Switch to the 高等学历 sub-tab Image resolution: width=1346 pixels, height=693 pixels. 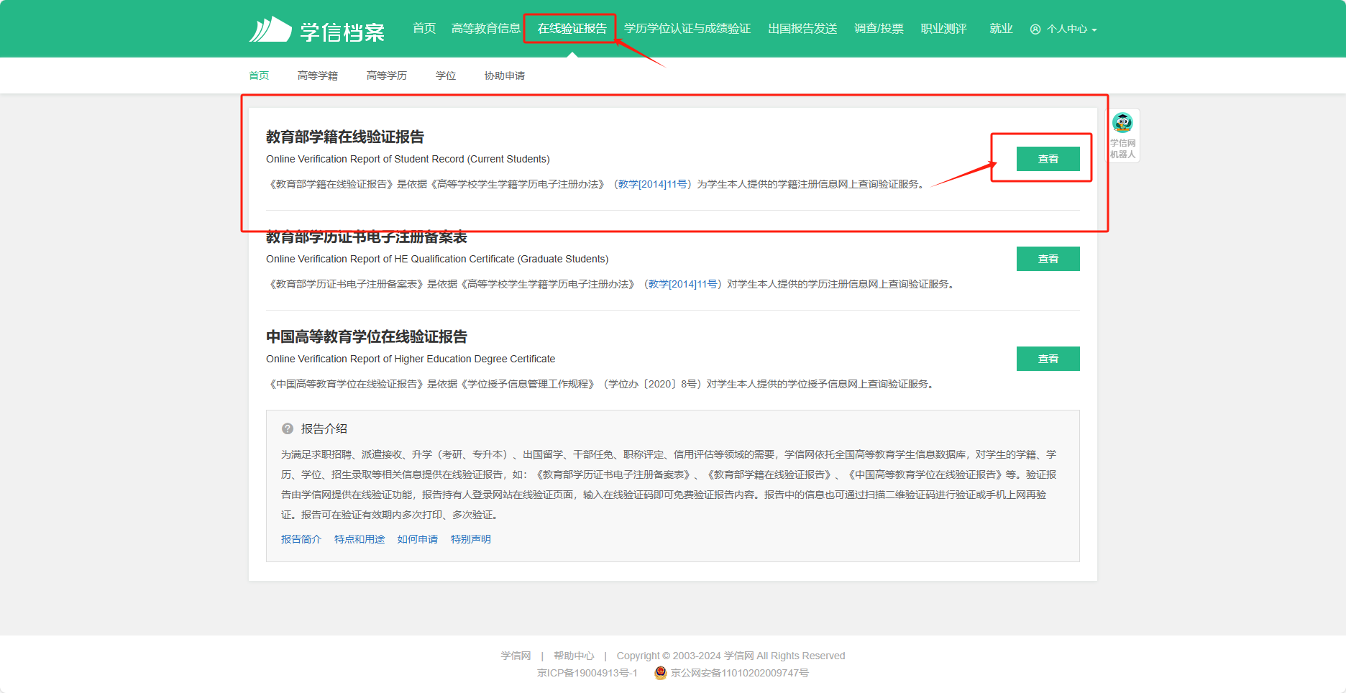coord(387,75)
